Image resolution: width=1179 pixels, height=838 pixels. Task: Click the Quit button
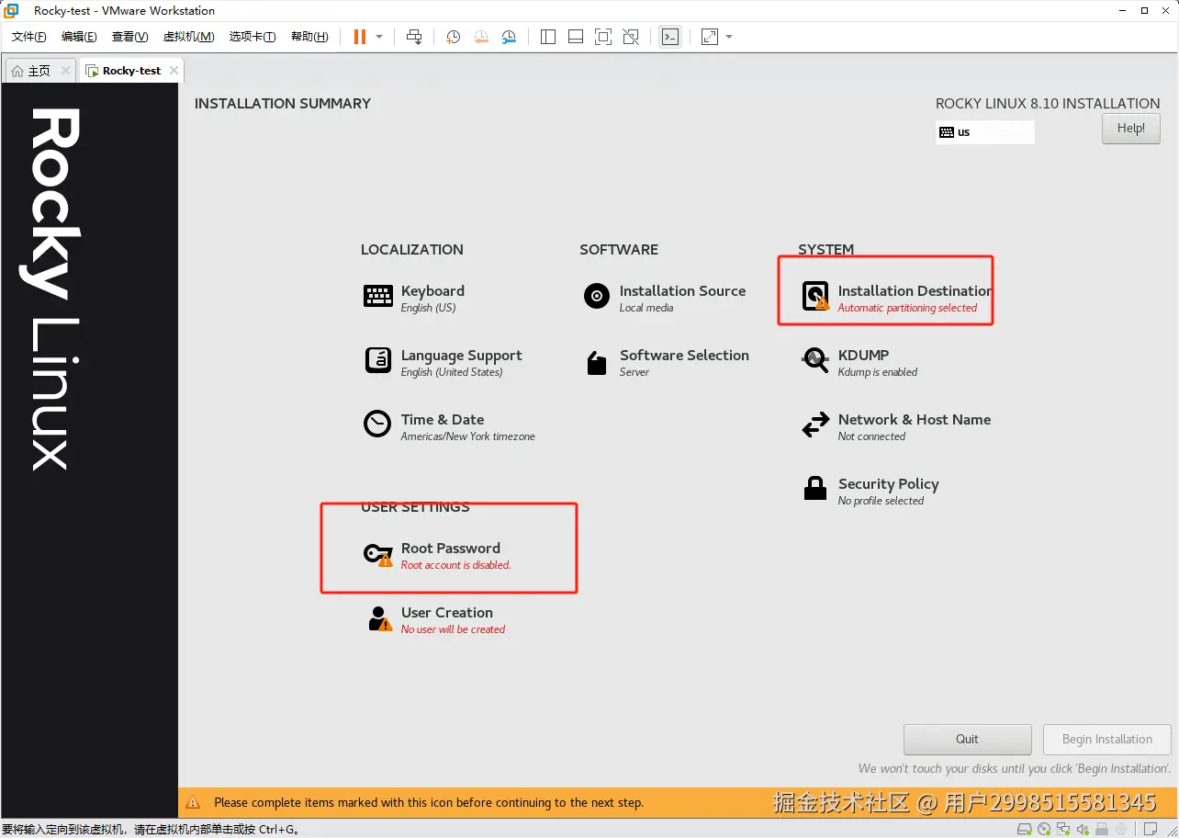pos(968,739)
